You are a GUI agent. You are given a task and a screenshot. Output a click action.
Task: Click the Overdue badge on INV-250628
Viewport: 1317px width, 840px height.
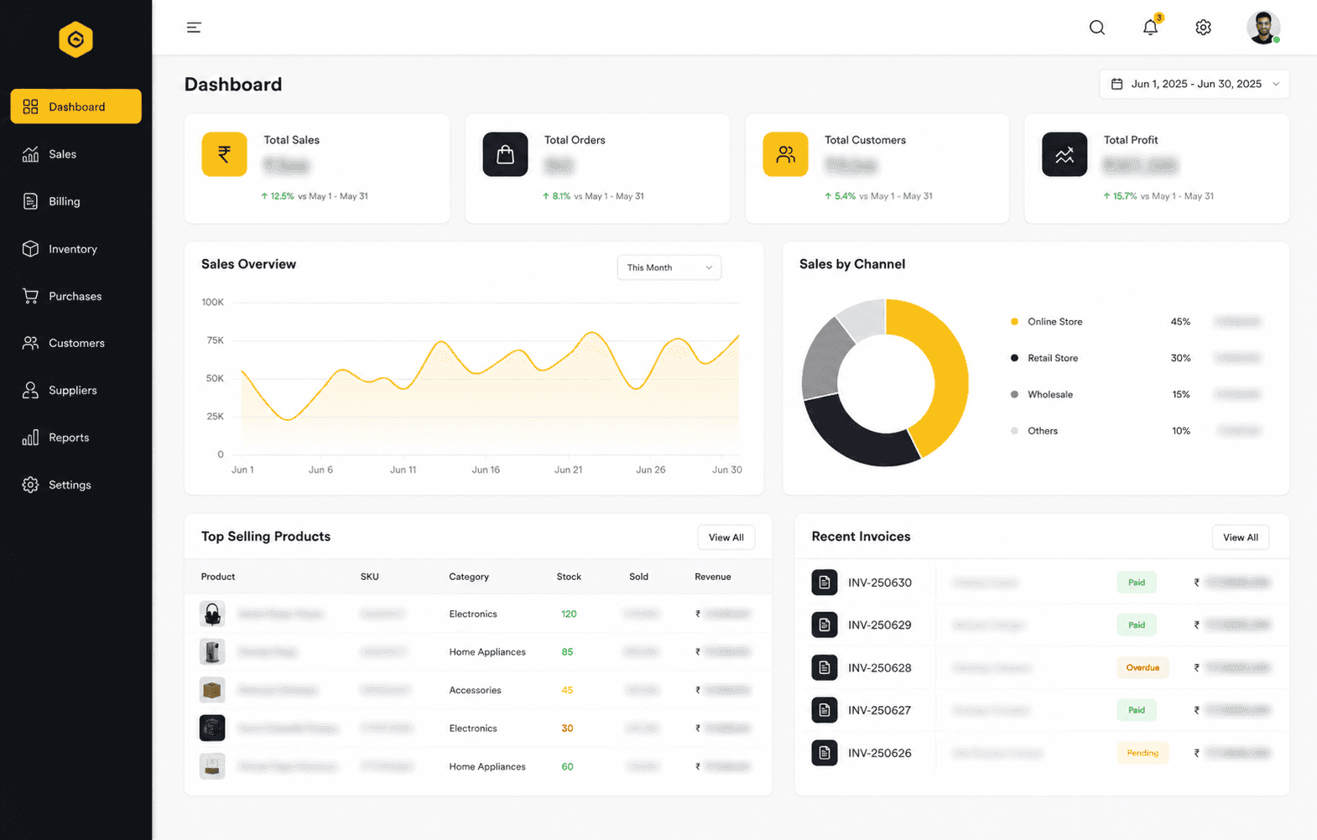[1143, 667]
